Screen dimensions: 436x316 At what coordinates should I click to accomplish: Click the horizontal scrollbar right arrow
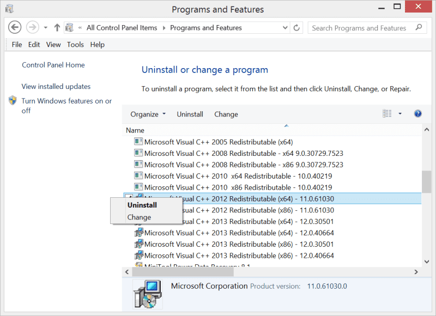click(416, 272)
